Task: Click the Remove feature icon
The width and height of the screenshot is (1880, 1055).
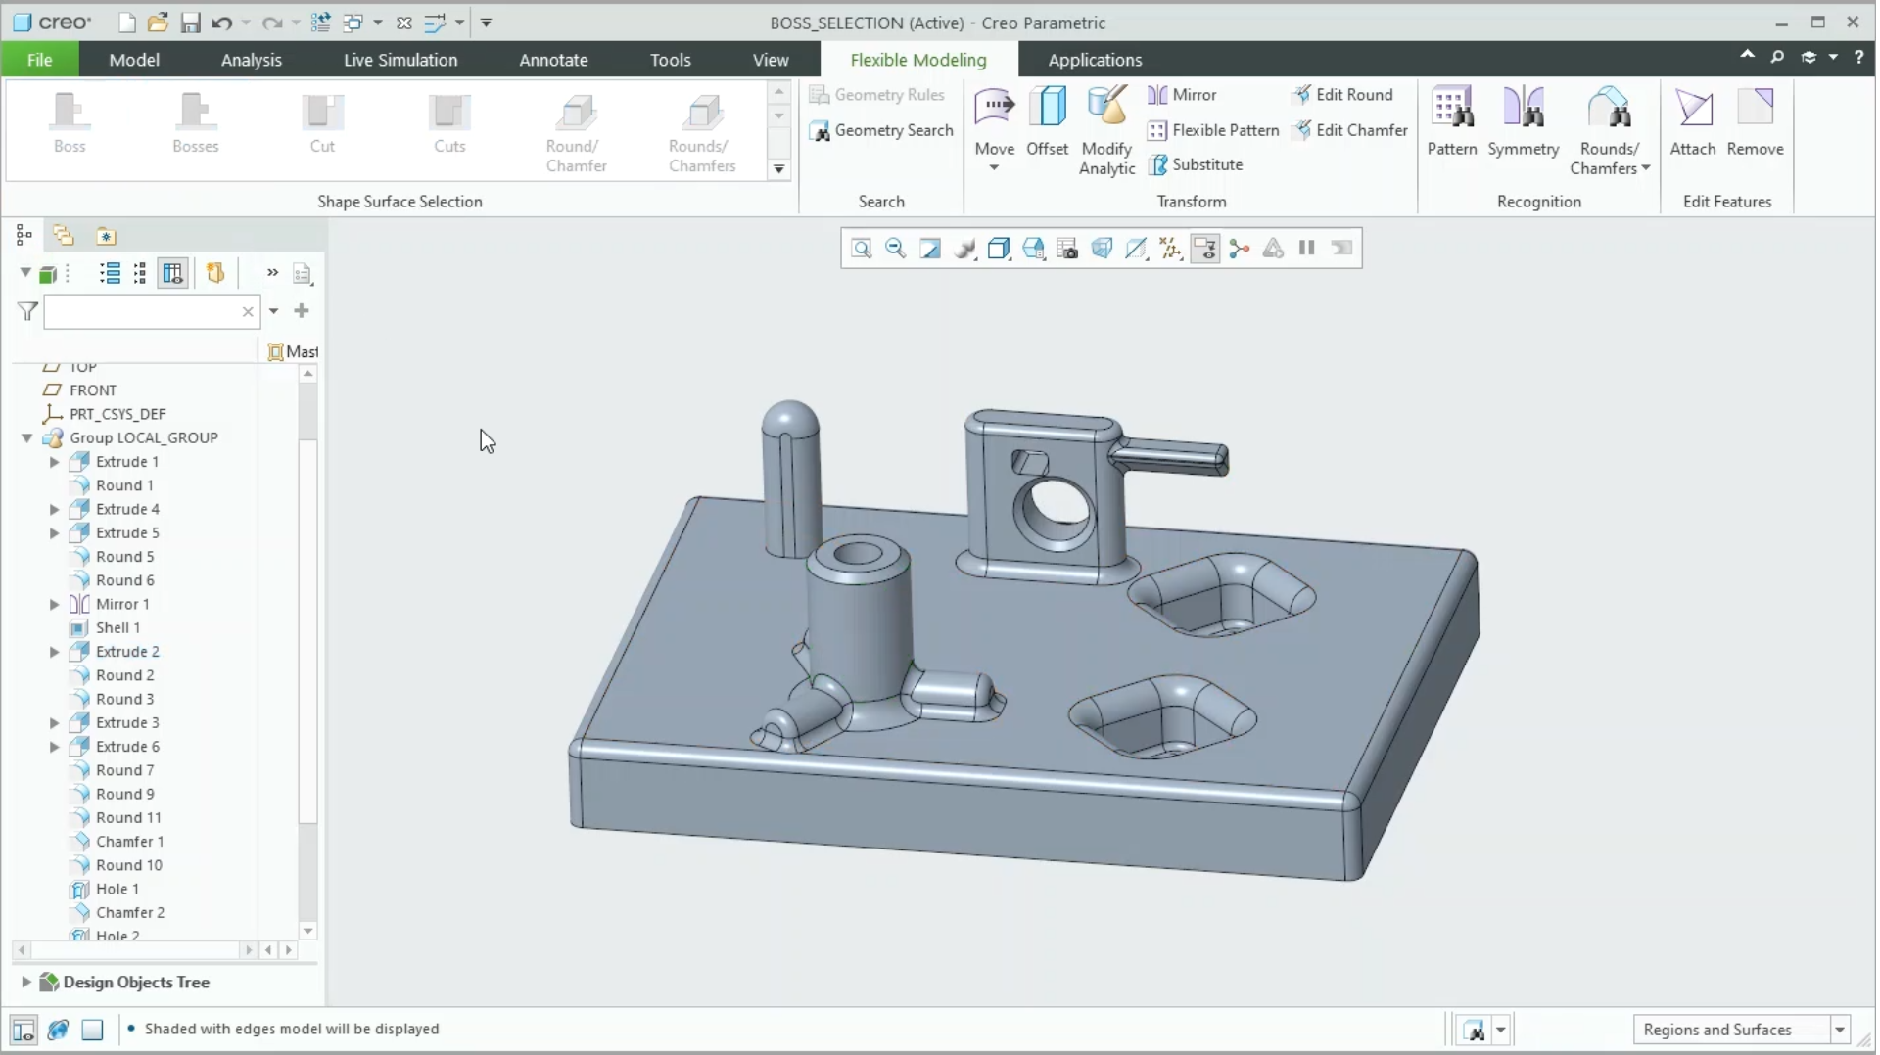Action: click(1755, 119)
